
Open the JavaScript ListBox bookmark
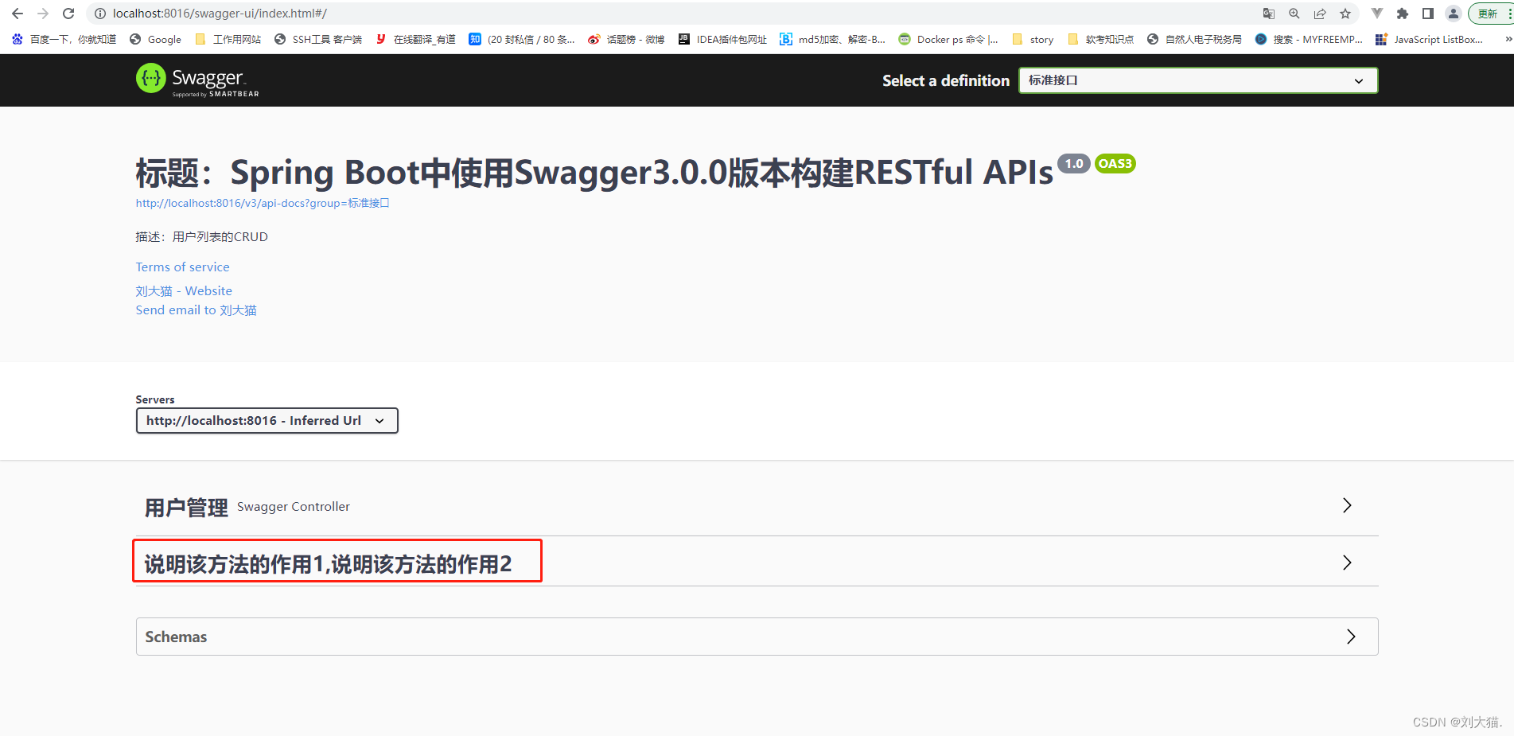coord(1429,39)
